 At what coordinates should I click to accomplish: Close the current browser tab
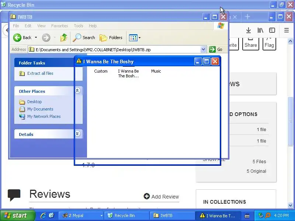pos(235,17)
